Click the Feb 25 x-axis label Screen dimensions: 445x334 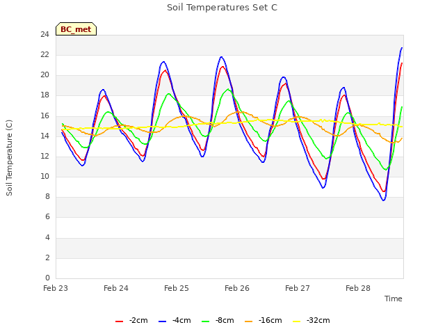tap(177, 288)
